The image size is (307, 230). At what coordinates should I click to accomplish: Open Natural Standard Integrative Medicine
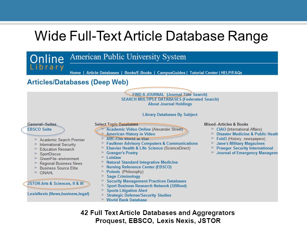(x=142, y=162)
